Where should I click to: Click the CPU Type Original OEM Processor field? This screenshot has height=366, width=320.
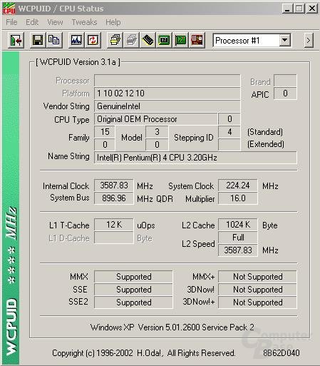tap(156, 119)
